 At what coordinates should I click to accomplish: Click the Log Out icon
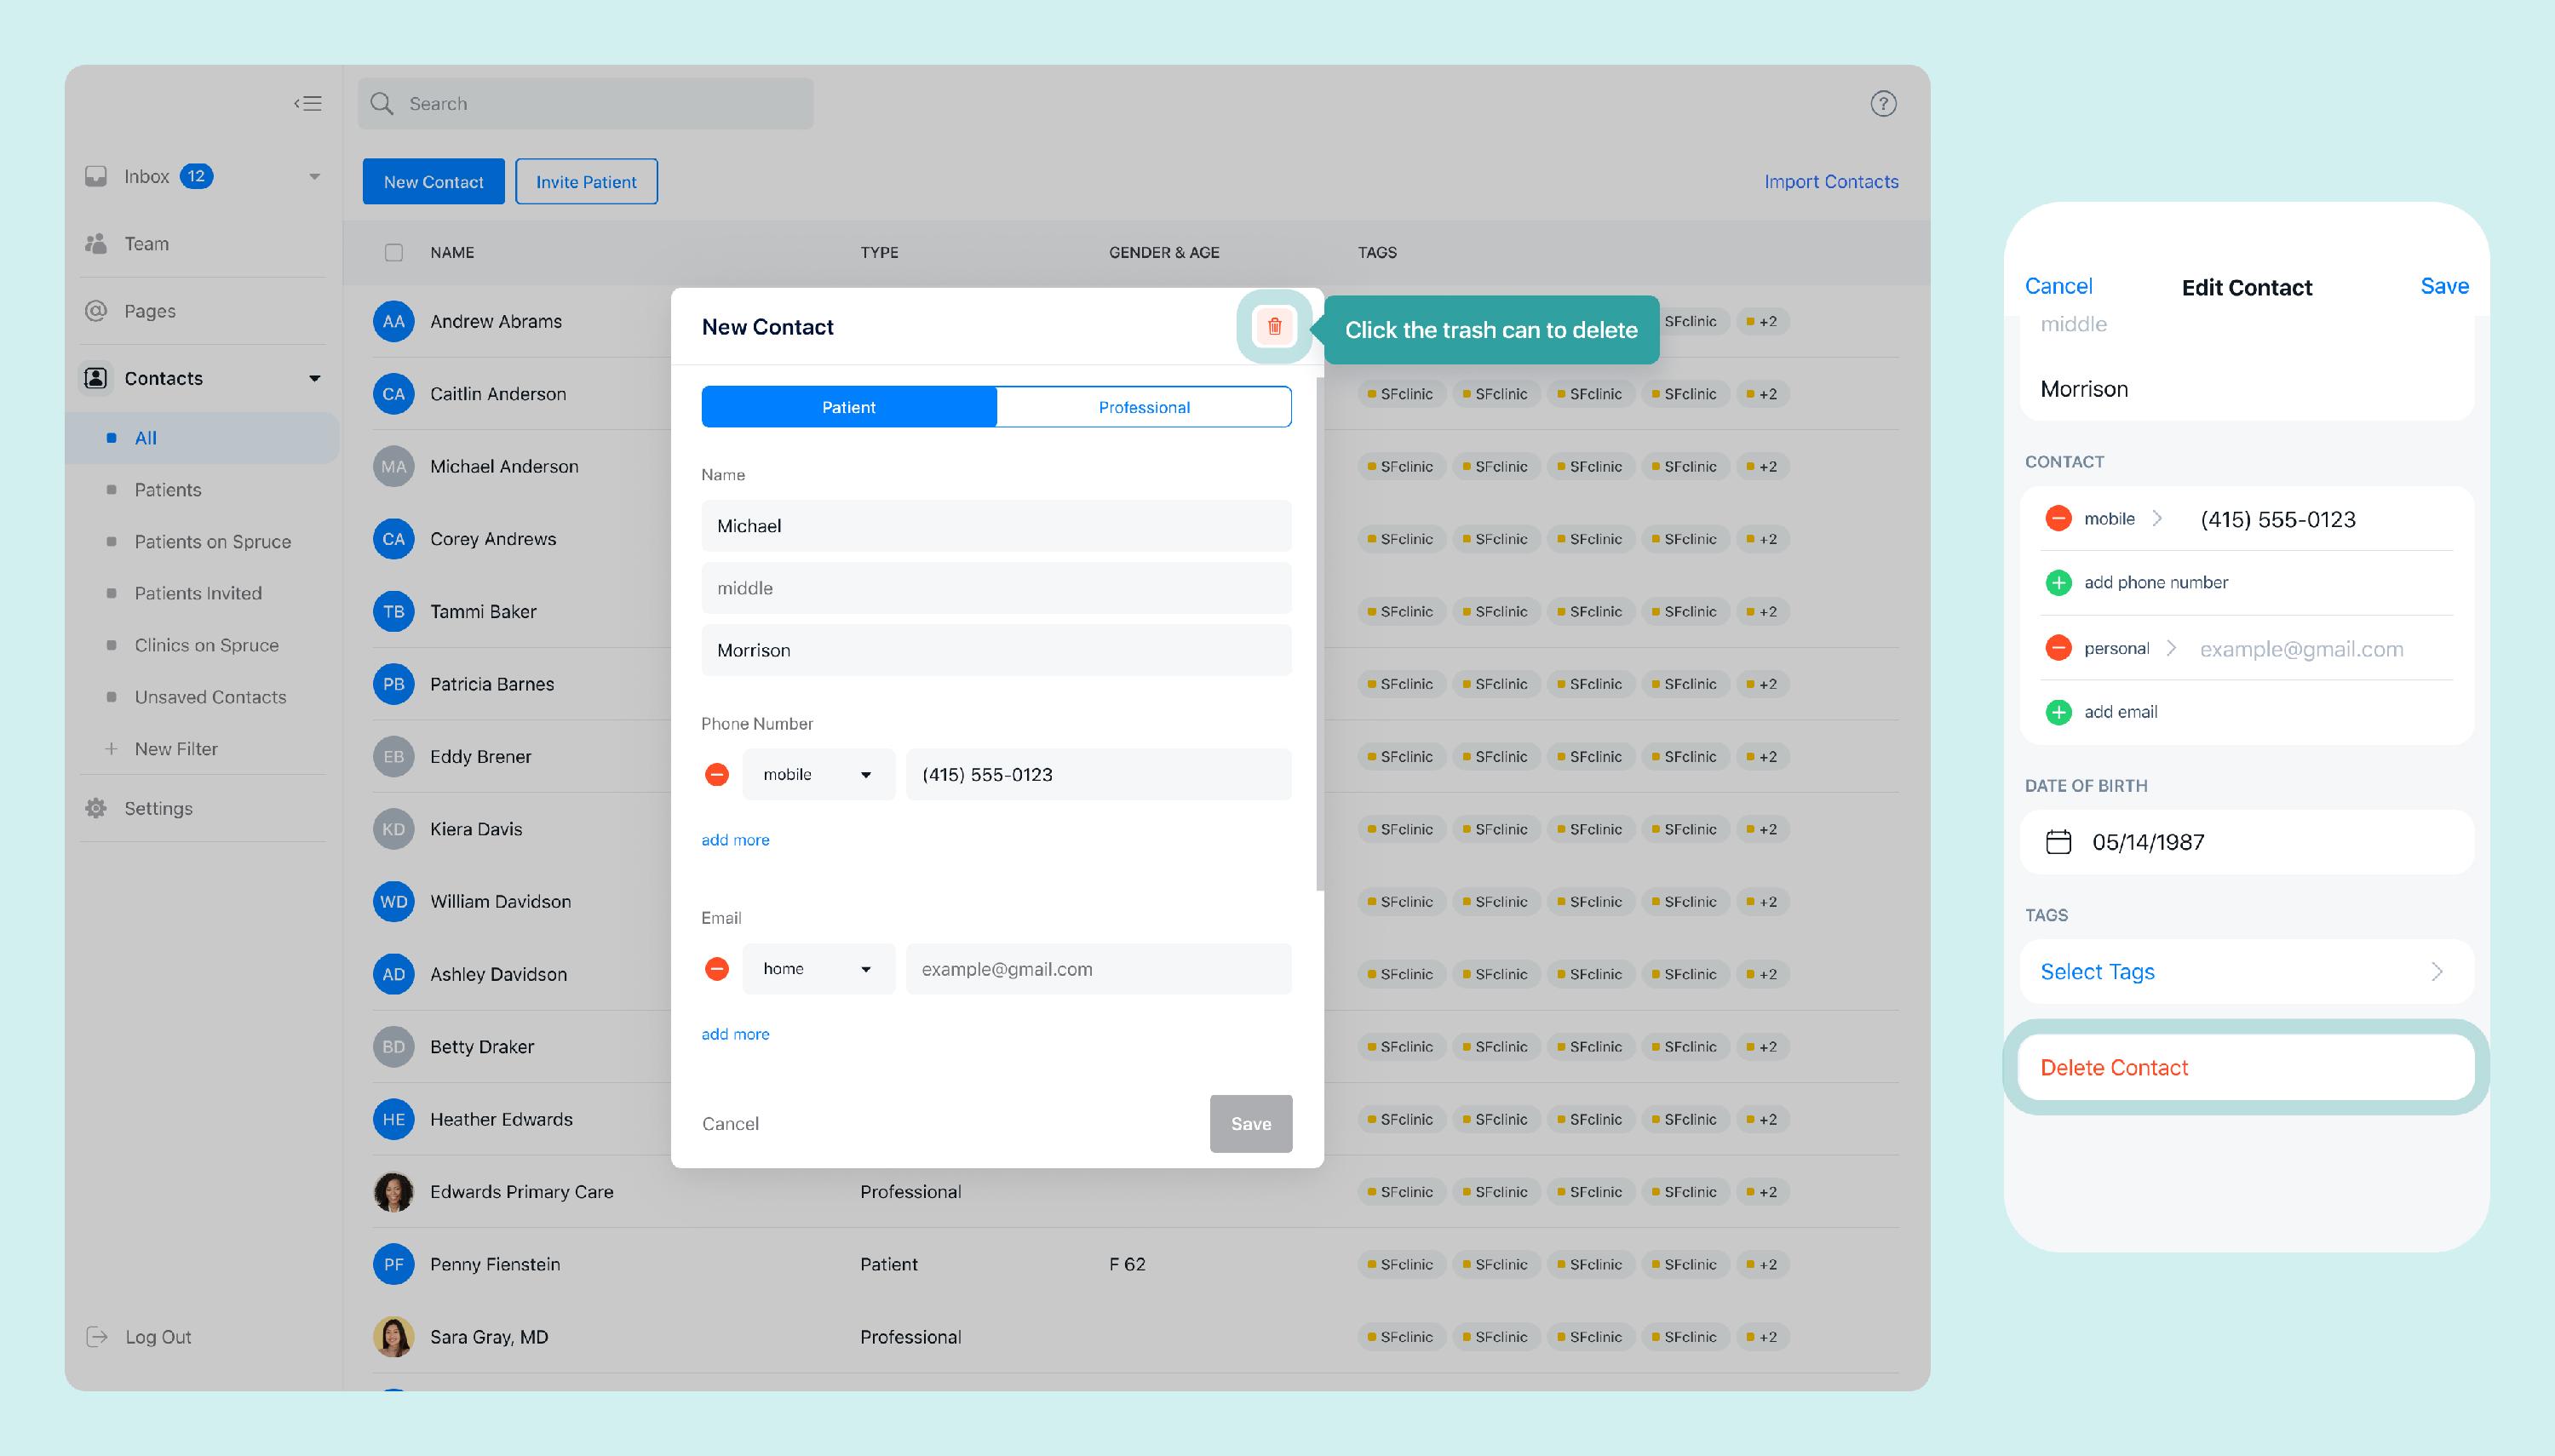point(97,1336)
